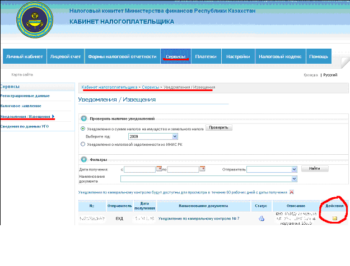Click the Tax Committee emblem logo
This screenshot has width=350, height=266.
click(x=35, y=20)
